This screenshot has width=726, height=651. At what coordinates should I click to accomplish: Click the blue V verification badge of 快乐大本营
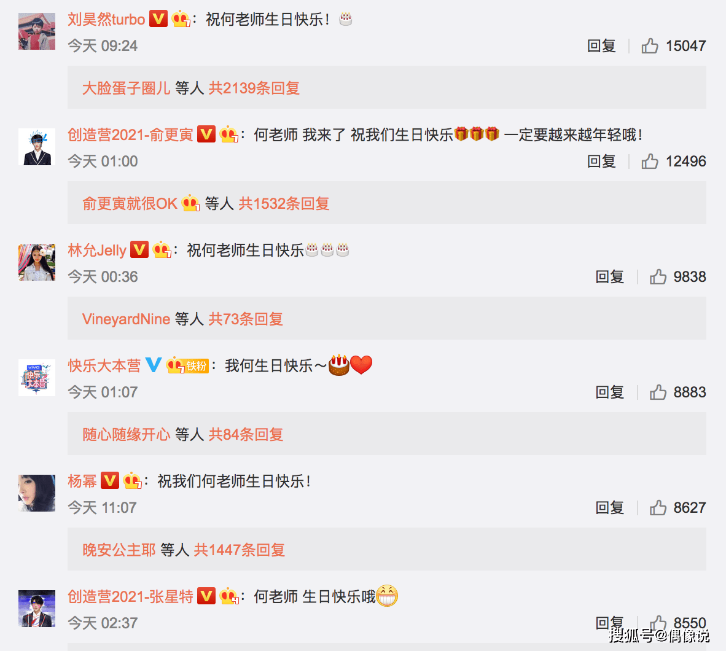(x=154, y=365)
